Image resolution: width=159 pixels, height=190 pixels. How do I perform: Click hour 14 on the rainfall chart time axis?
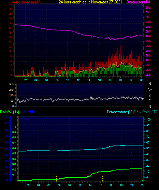point(90,185)
